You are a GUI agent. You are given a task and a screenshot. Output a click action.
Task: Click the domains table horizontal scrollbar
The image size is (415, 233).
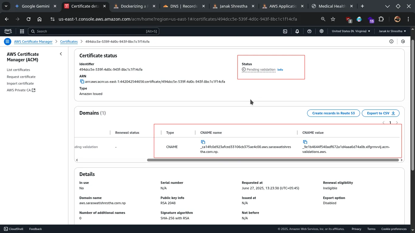(273, 160)
